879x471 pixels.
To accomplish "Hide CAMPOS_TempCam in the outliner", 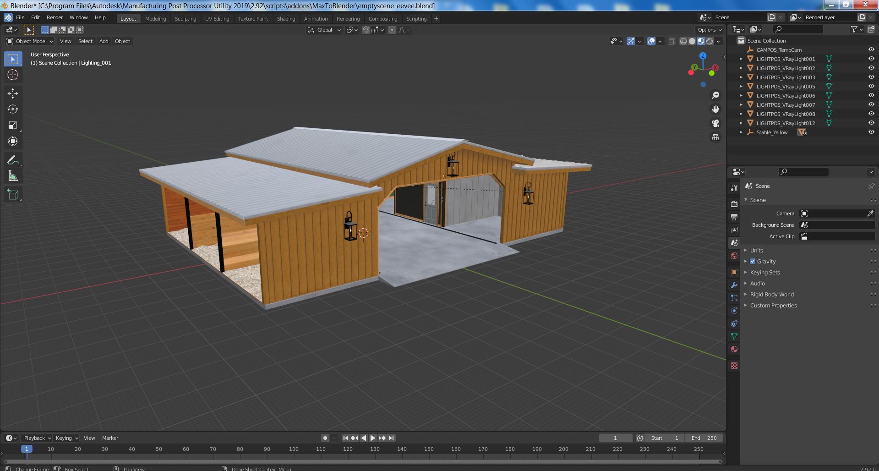I will click(871, 50).
